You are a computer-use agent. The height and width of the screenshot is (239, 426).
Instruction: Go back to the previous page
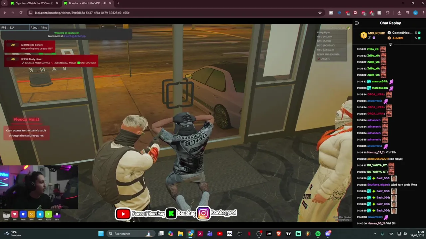(5, 13)
